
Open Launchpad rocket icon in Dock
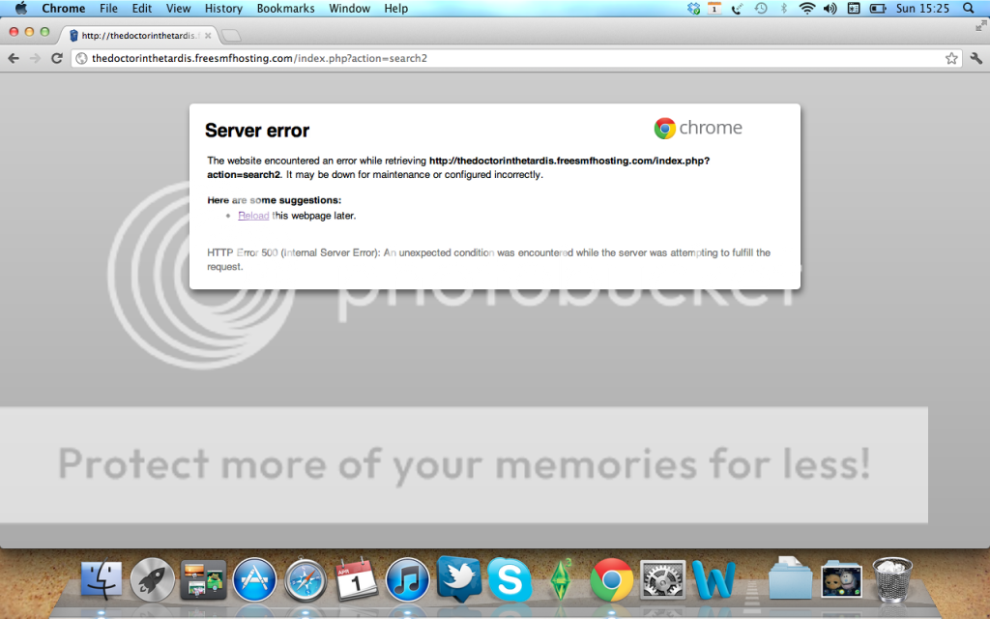152,580
